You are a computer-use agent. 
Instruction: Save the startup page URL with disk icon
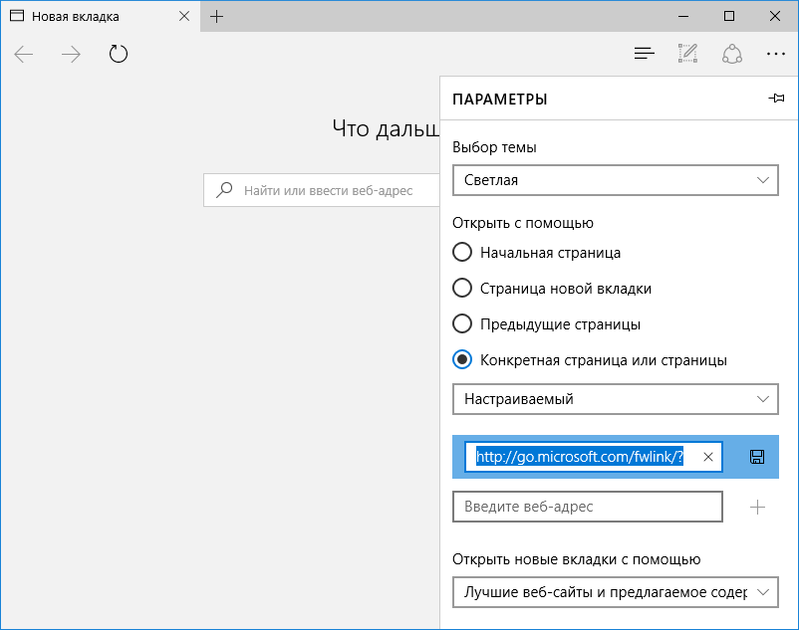(757, 457)
